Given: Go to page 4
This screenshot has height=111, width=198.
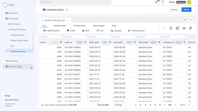Looking at the screenshot, I should coord(150,105).
